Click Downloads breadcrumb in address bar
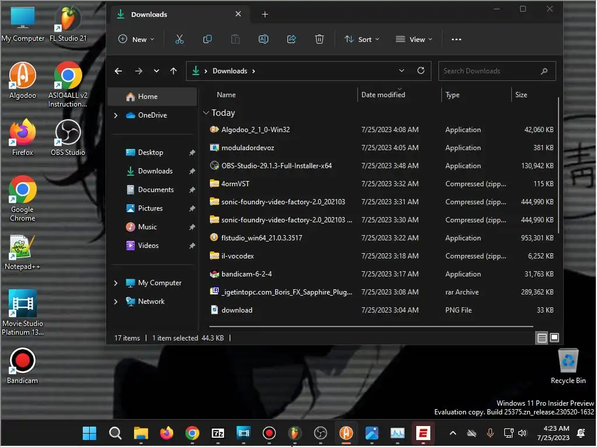 [x=230, y=71]
